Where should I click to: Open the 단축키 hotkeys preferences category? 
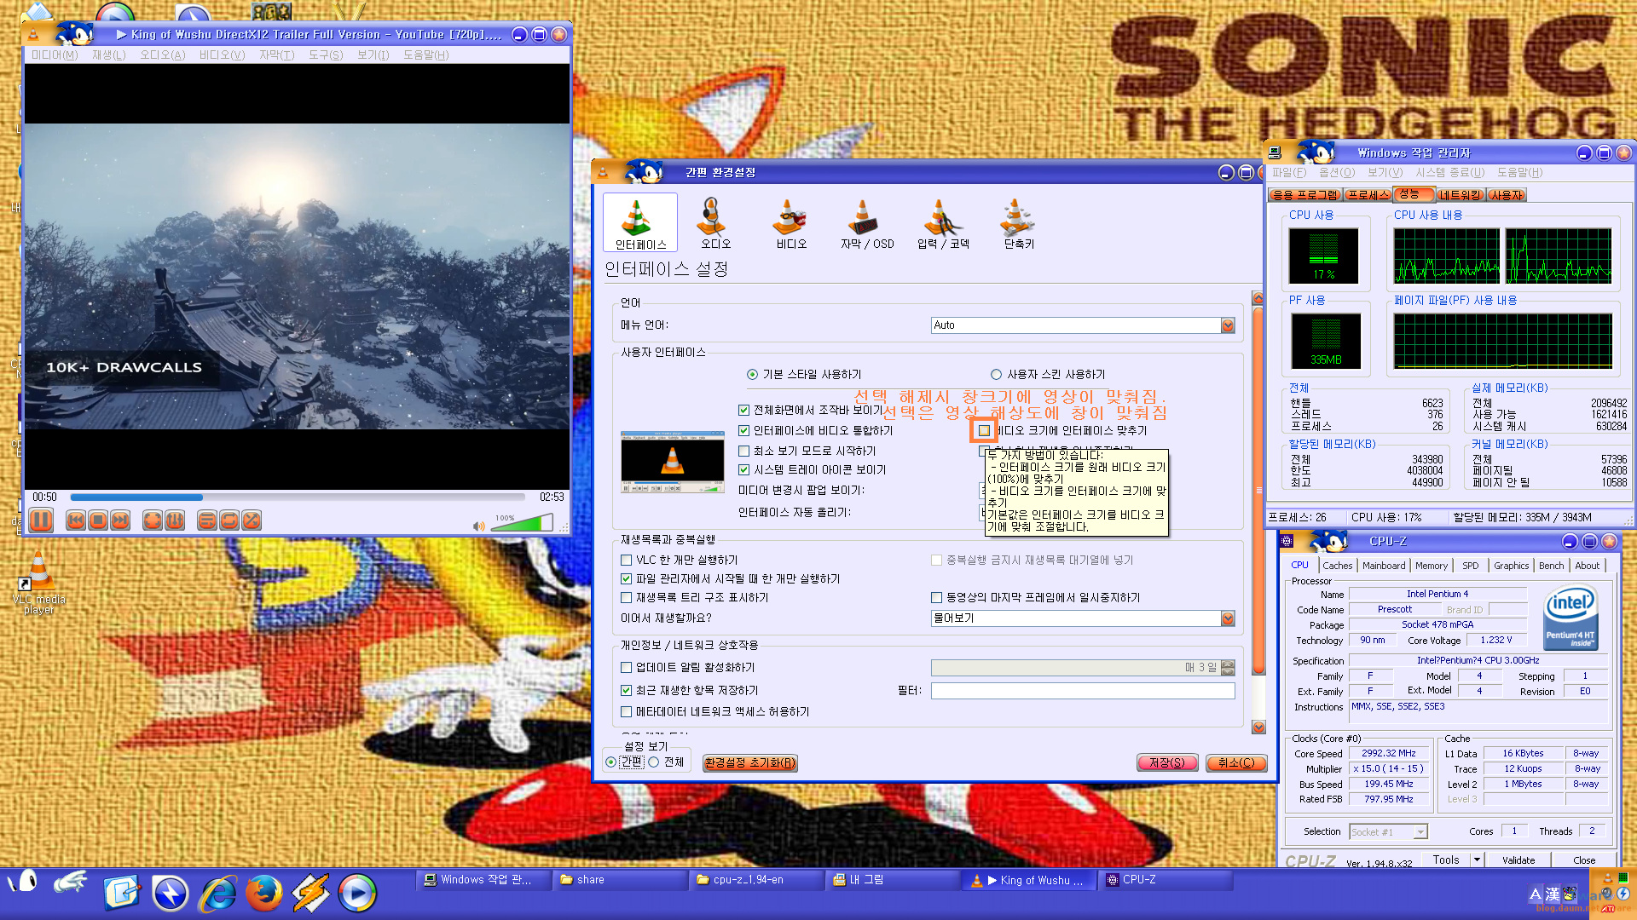1018,224
